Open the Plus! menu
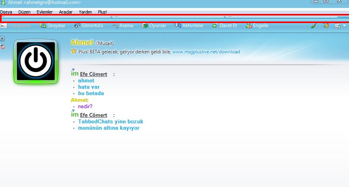Screen dimensions: 349x187 (102, 12)
